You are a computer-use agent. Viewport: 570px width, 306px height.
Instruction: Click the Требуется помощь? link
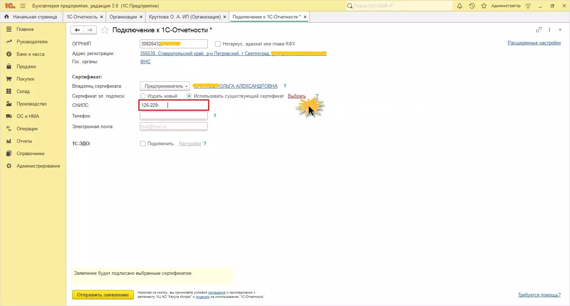[539, 295]
